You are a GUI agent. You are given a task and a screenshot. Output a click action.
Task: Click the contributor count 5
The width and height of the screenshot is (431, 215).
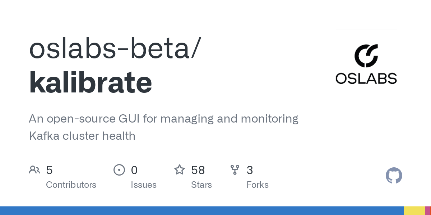pyautogui.click(x=50, y=170)
